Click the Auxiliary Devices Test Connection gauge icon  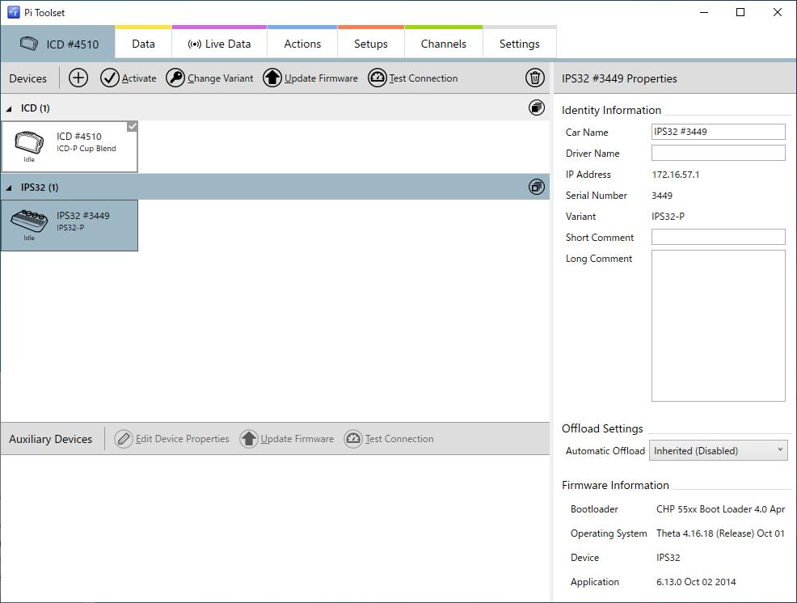click(353, 438)
